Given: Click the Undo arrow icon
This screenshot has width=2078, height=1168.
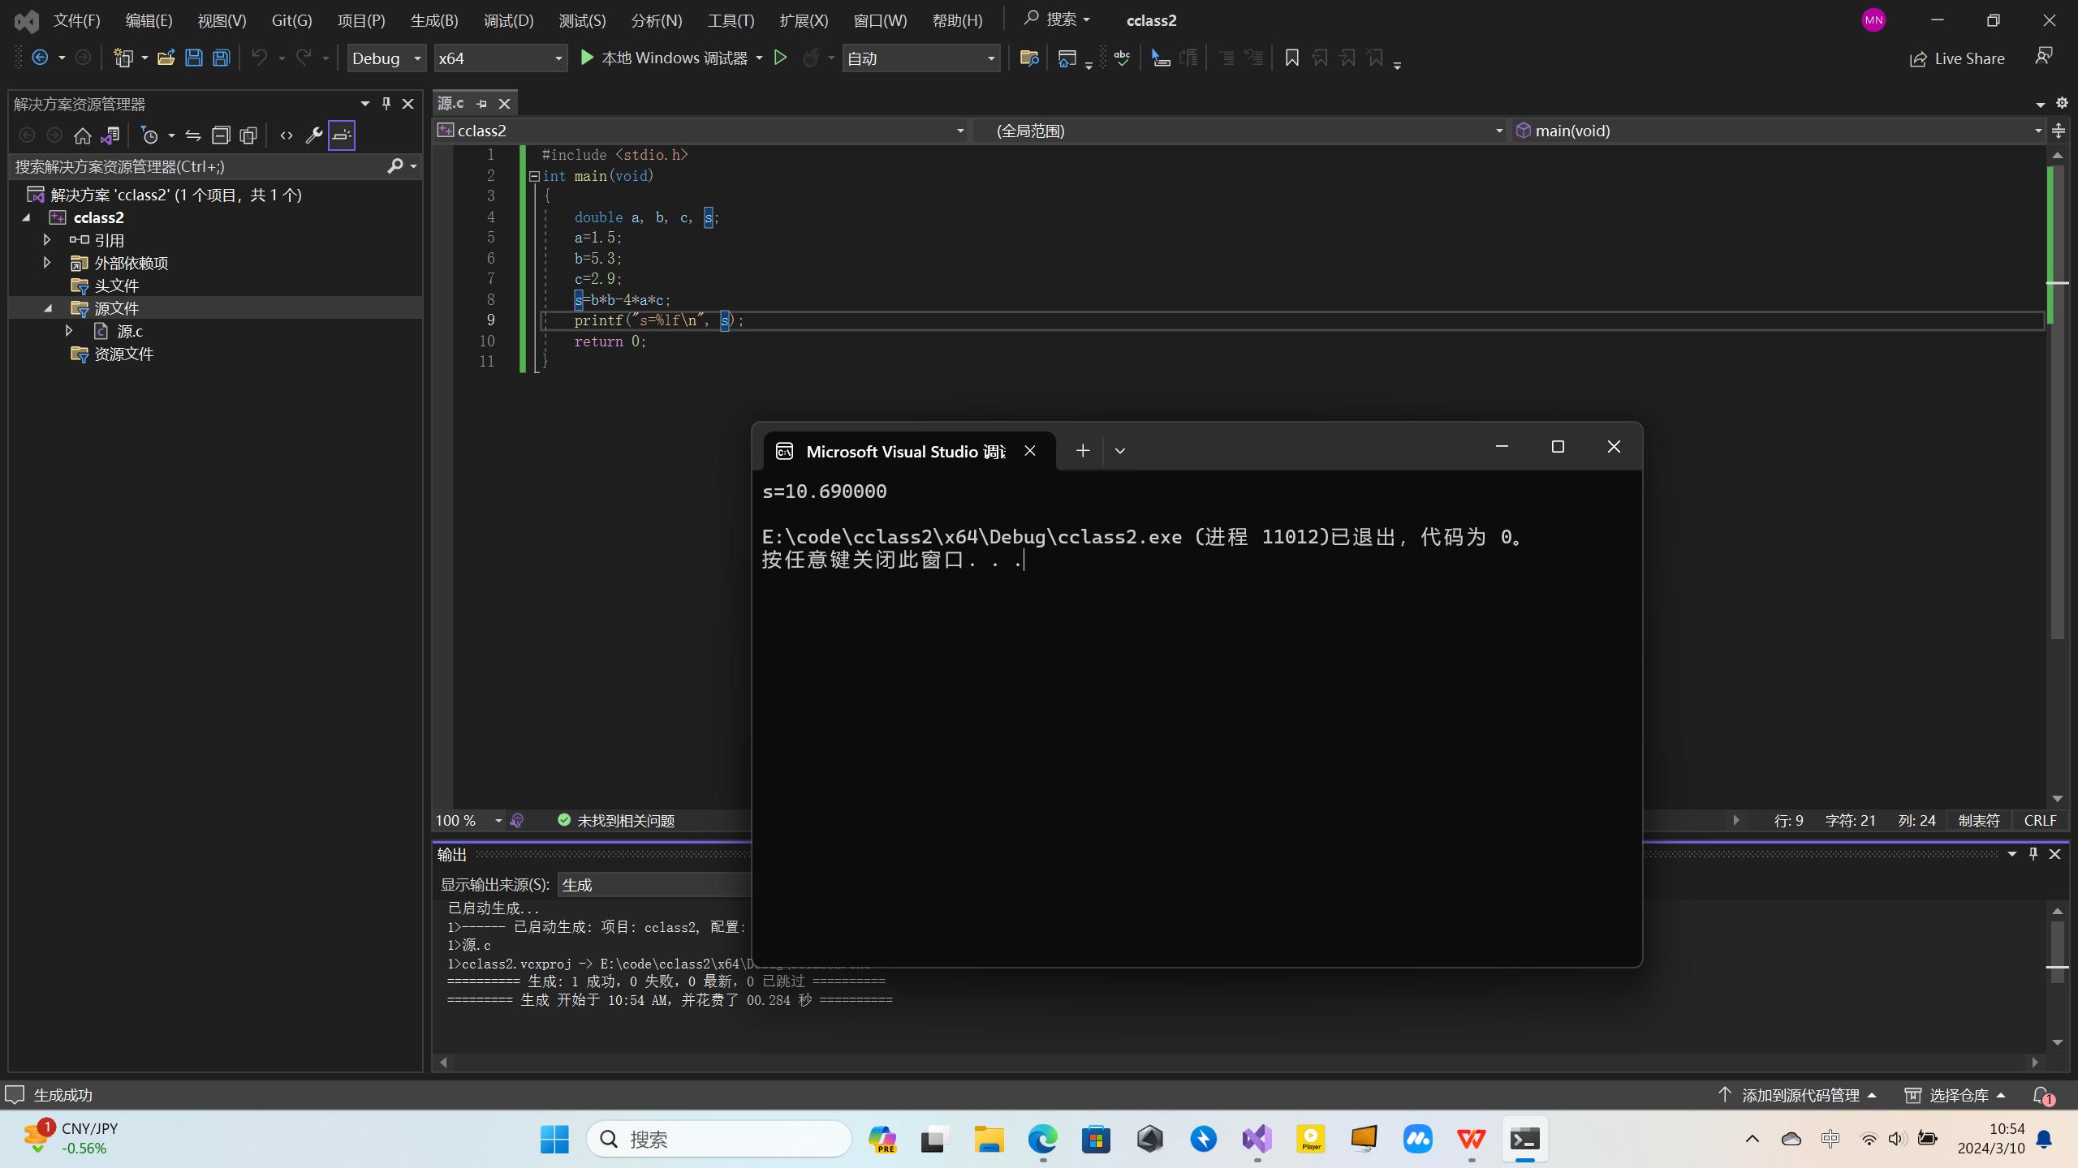Looking at the screenshot, I should [x=259, y=58].
